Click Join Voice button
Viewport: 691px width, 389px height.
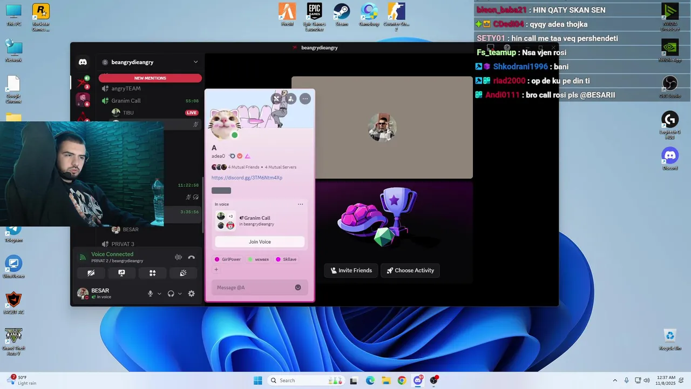pos(260,242)
